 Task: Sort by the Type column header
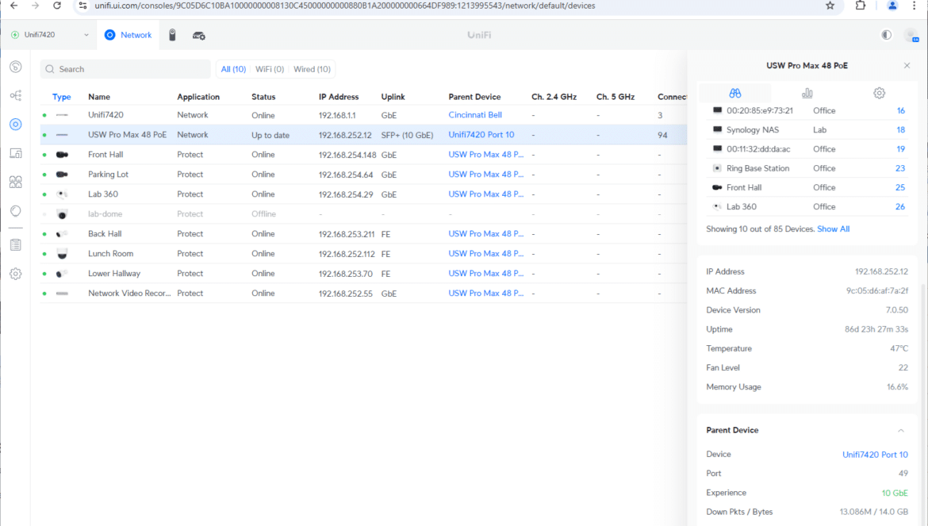click(x=62, y=97)
